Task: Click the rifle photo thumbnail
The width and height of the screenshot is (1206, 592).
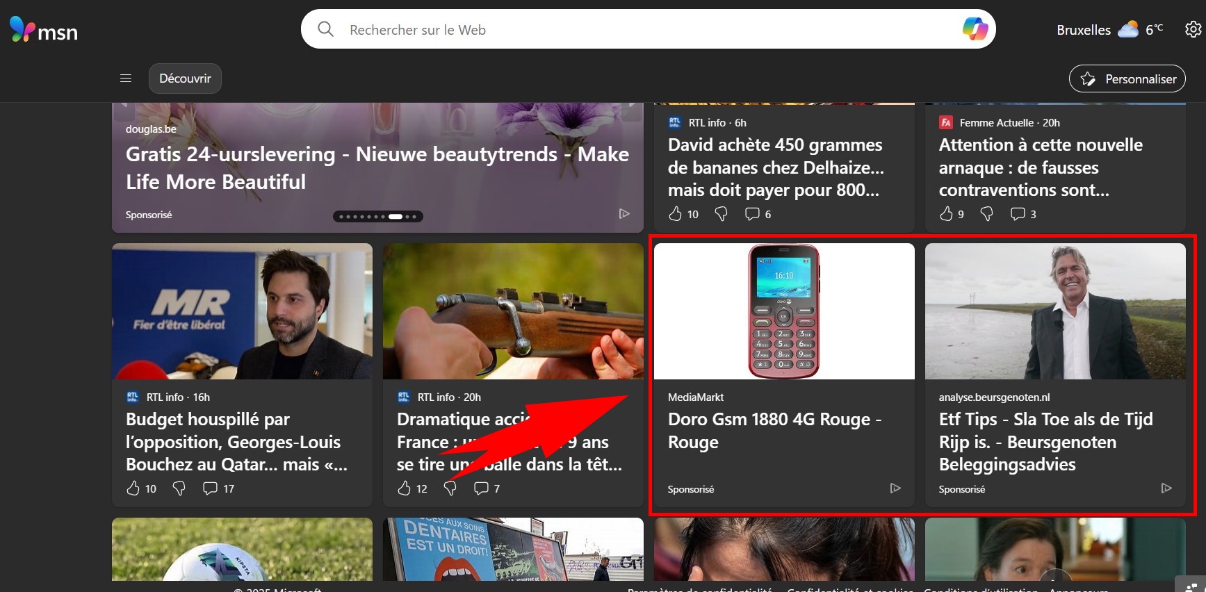Action: click(513, 311)
